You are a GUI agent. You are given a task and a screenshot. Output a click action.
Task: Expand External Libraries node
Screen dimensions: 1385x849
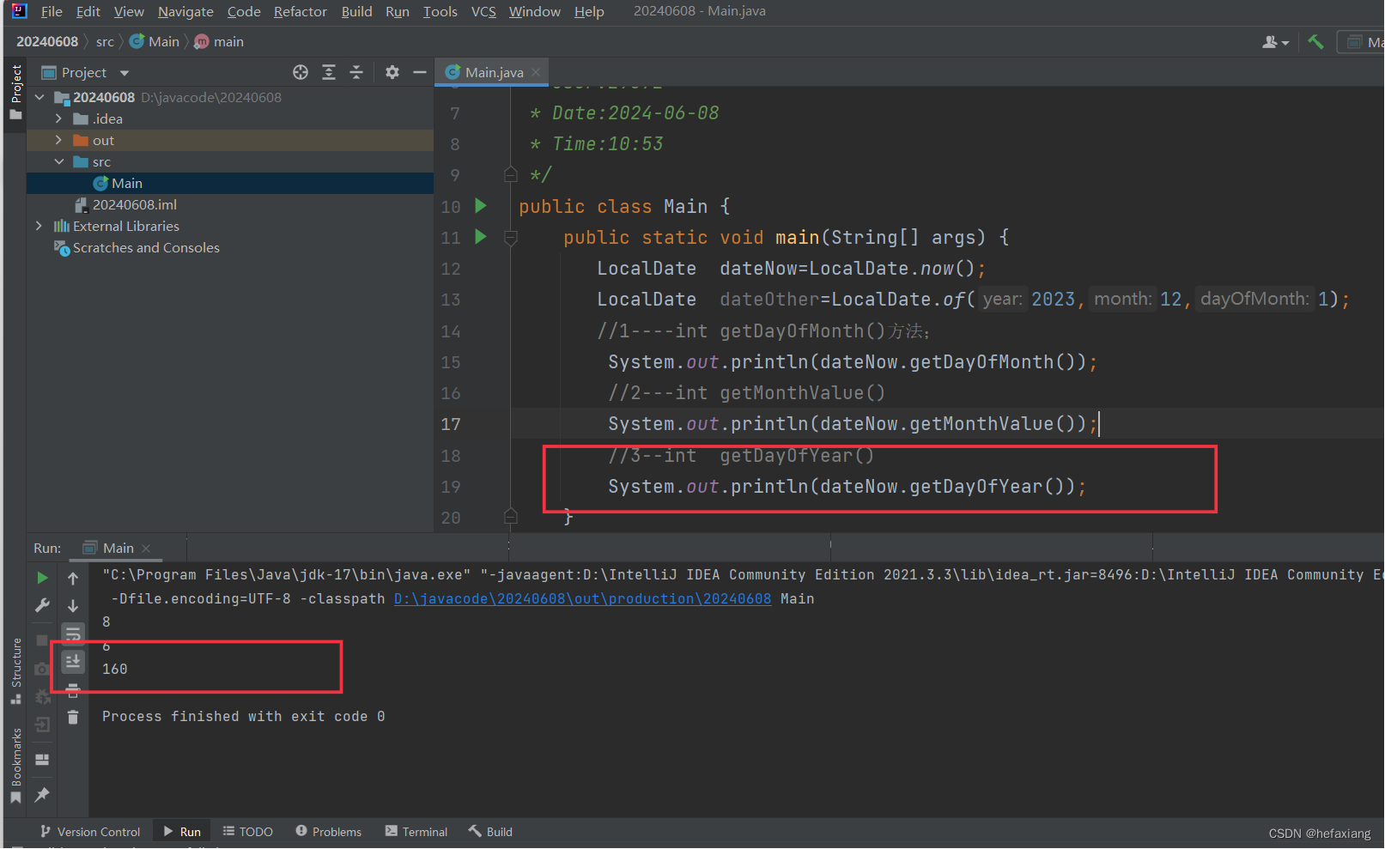(x=39, y=226)
